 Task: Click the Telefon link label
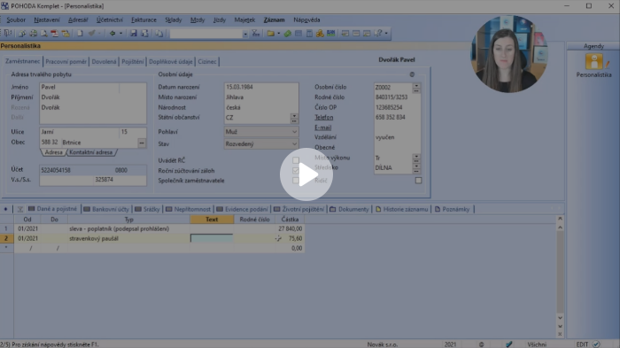[x=324, y=117]
